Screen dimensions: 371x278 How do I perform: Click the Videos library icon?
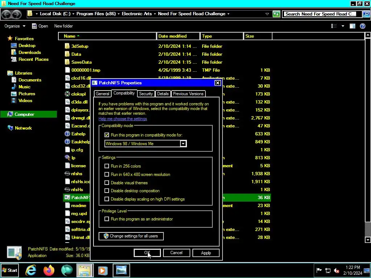(x=14, y=101)
